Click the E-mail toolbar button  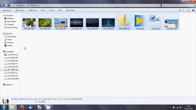point(51,10)
